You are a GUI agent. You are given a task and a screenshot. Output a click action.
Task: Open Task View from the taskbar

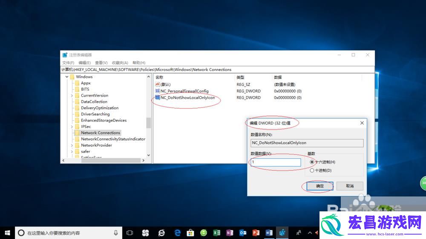coord(130,233)
